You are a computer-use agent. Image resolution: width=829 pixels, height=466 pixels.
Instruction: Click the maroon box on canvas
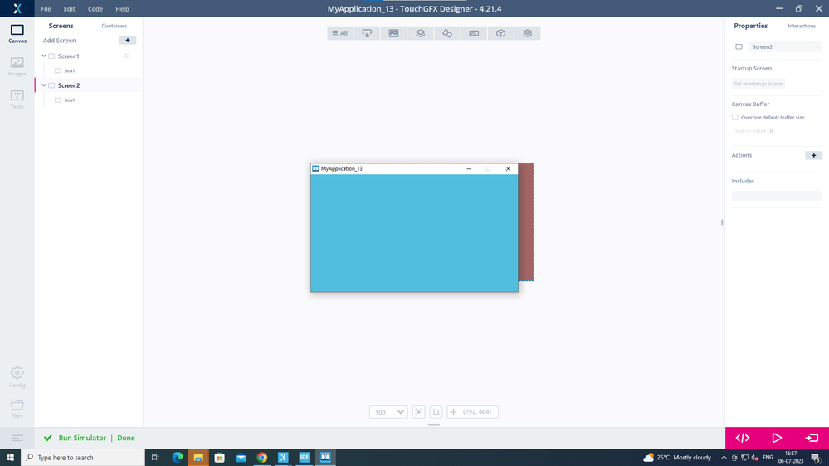coord(525,222)
